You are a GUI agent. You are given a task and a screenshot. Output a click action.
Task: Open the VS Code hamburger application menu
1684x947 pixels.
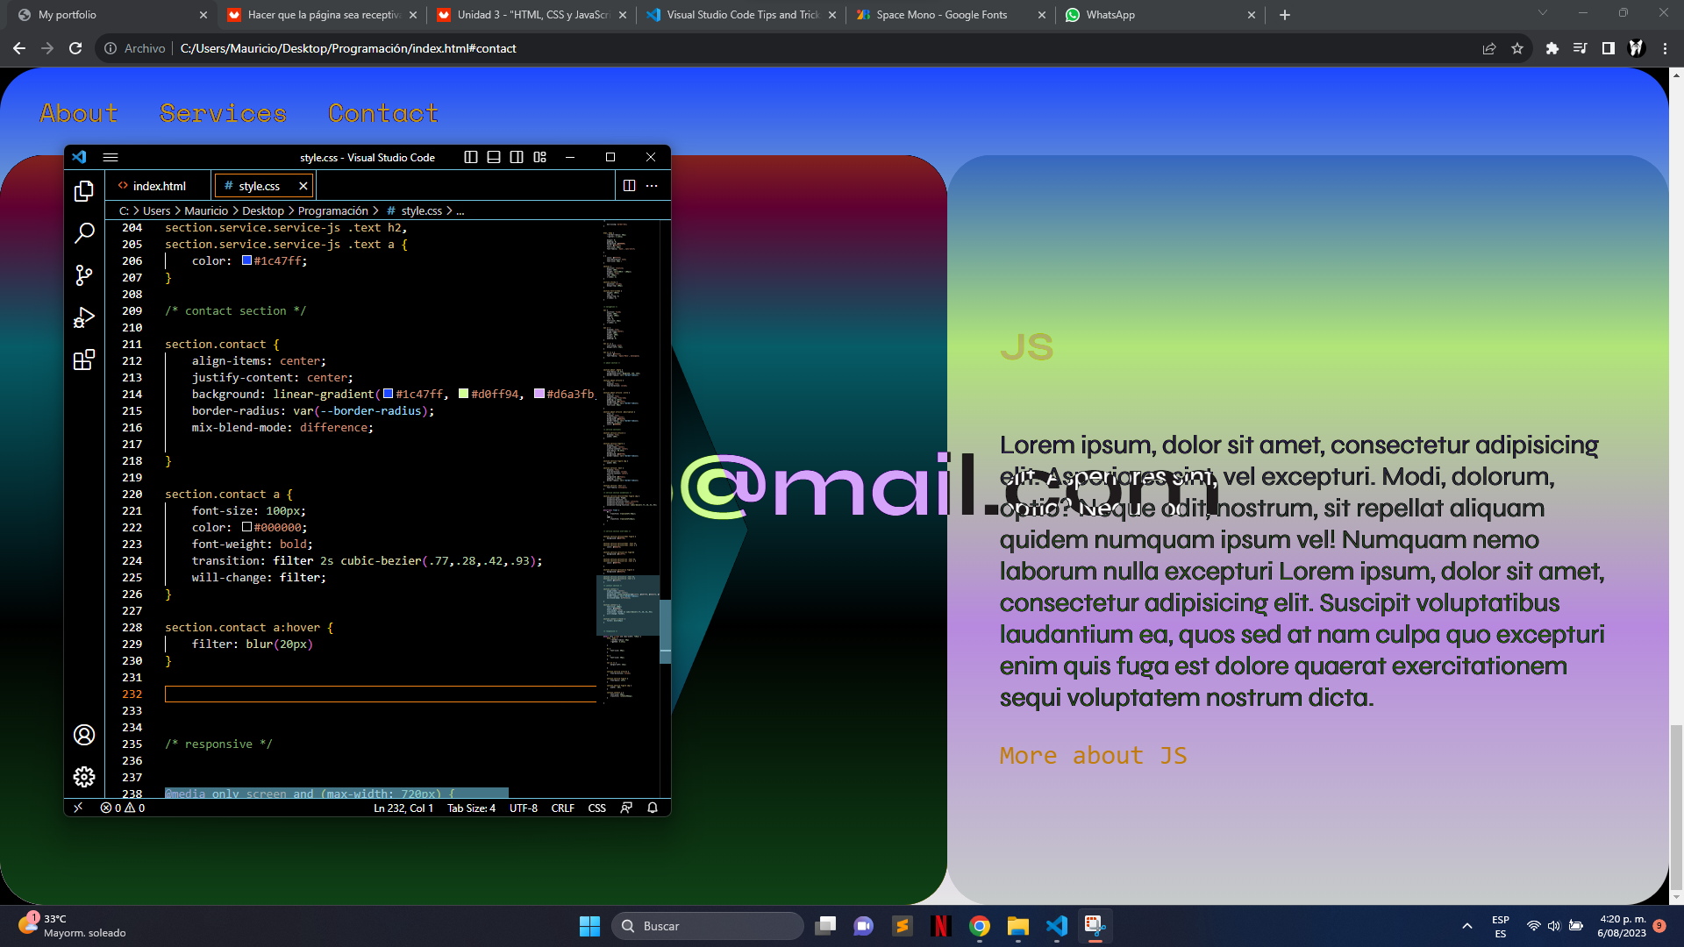tap(111, 157)
